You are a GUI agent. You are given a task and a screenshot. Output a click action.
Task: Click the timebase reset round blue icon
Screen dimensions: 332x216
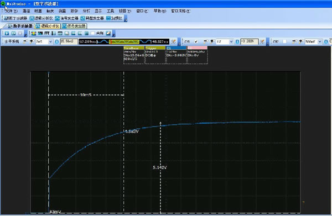(57, 41)
